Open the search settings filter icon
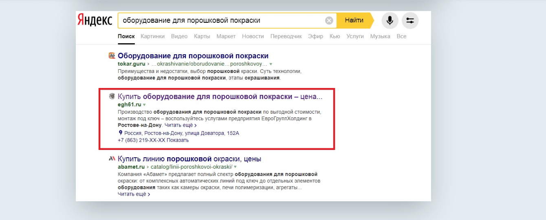Screen dimensions: 546x220 (x=410, y=20)
